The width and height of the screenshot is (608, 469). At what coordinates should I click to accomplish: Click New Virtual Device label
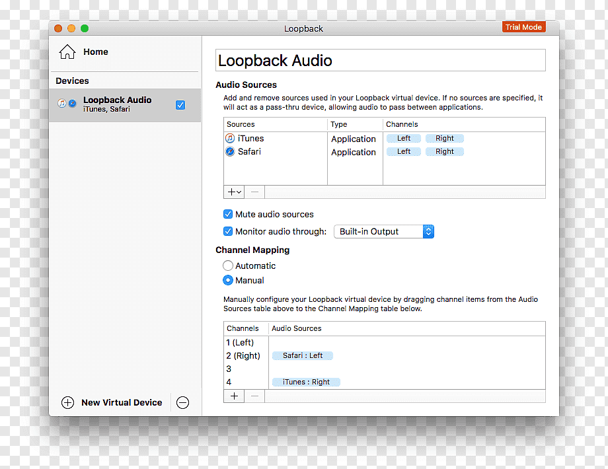point(122,403)
